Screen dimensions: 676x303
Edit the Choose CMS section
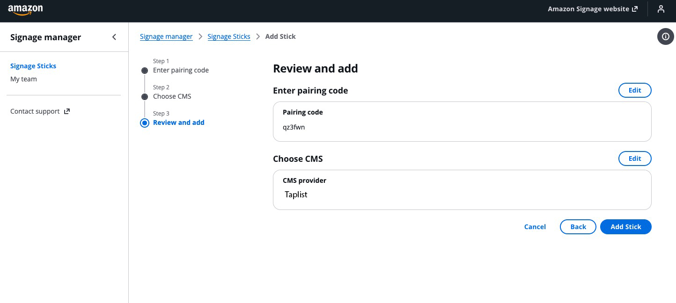[635, 159]
